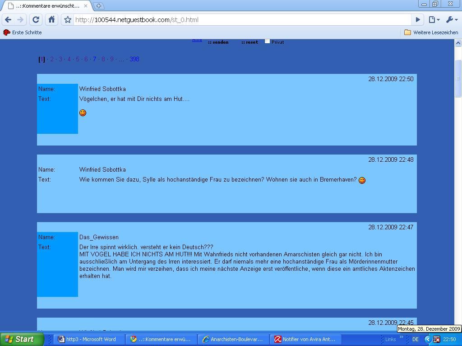Viewport: 462px width, 346px height.
Task: Click the address bar URL field
Action: (x=242, y=20)
